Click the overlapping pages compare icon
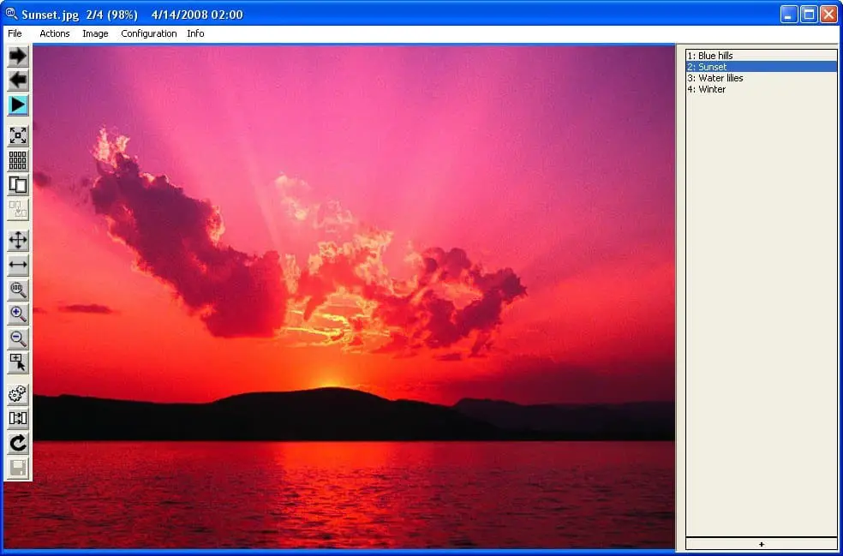Screen dimensions: 843x556 pos(18,186)
